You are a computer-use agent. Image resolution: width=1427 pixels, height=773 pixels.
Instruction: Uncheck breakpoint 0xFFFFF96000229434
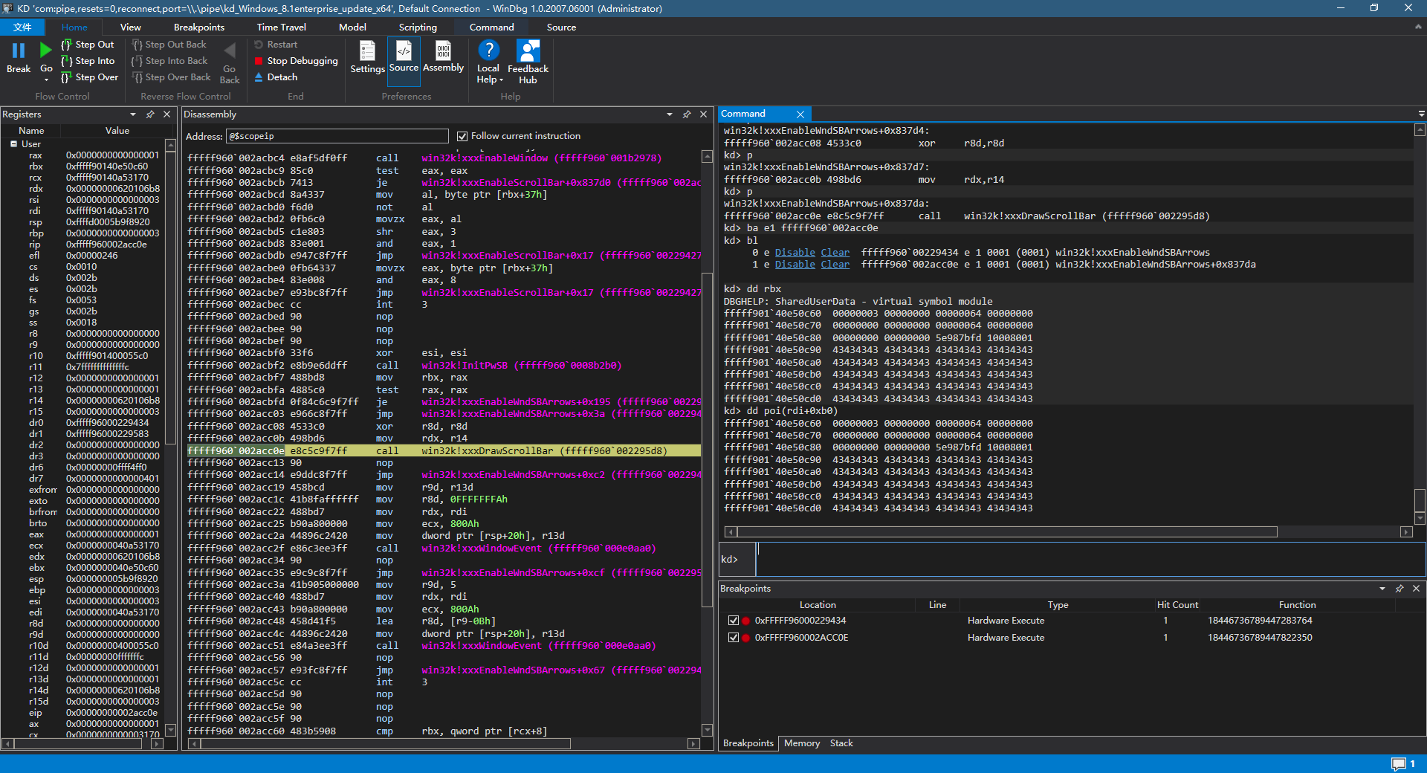pyautogui.click(x=734, y=621)
